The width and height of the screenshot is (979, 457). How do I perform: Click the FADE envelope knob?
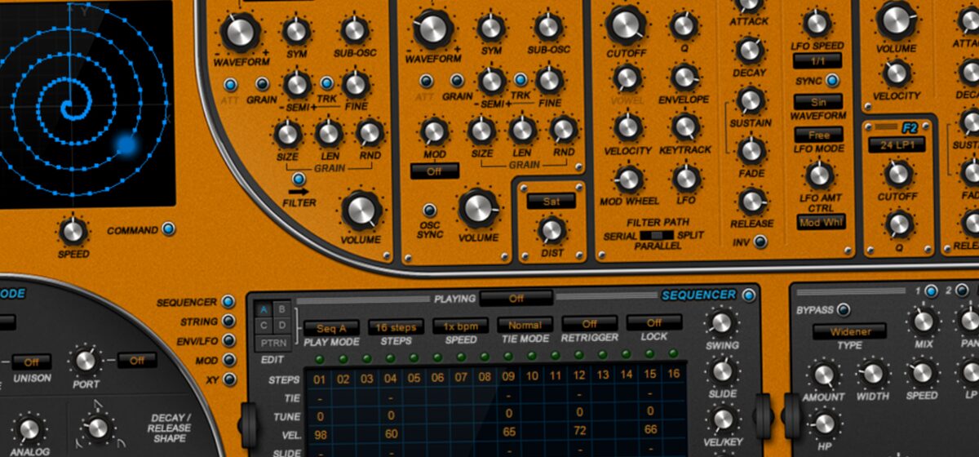click(751, 150)
